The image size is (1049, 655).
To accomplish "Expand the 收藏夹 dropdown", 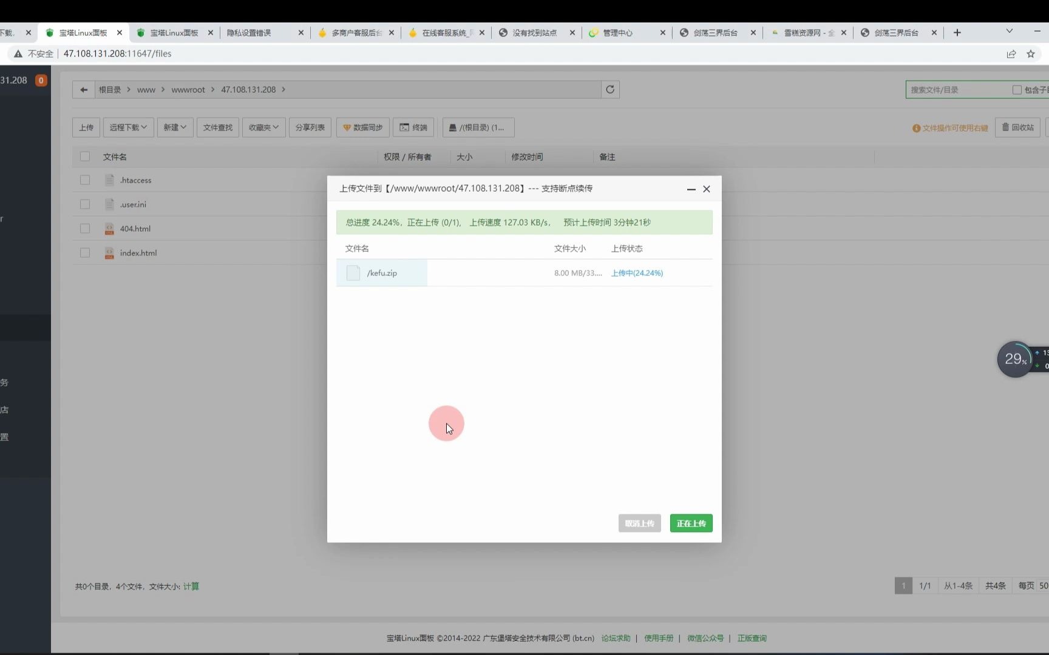I will [263, 127].
